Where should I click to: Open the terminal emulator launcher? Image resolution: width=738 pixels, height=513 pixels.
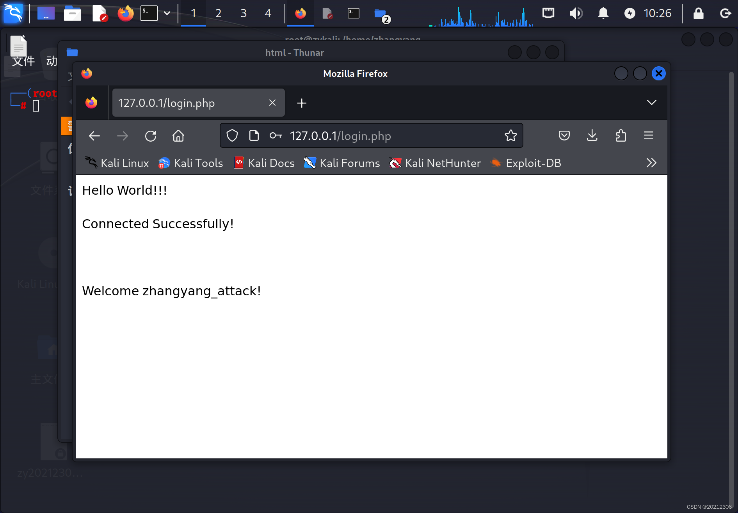[149, 13]
